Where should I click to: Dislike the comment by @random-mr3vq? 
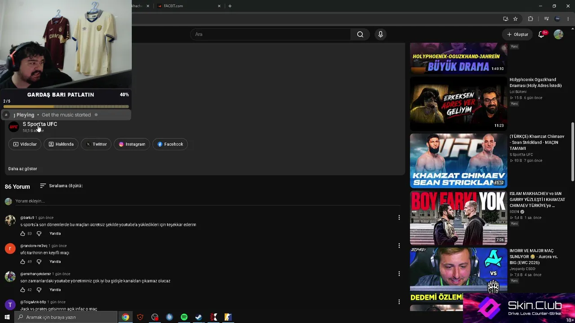tap(39, 262)
